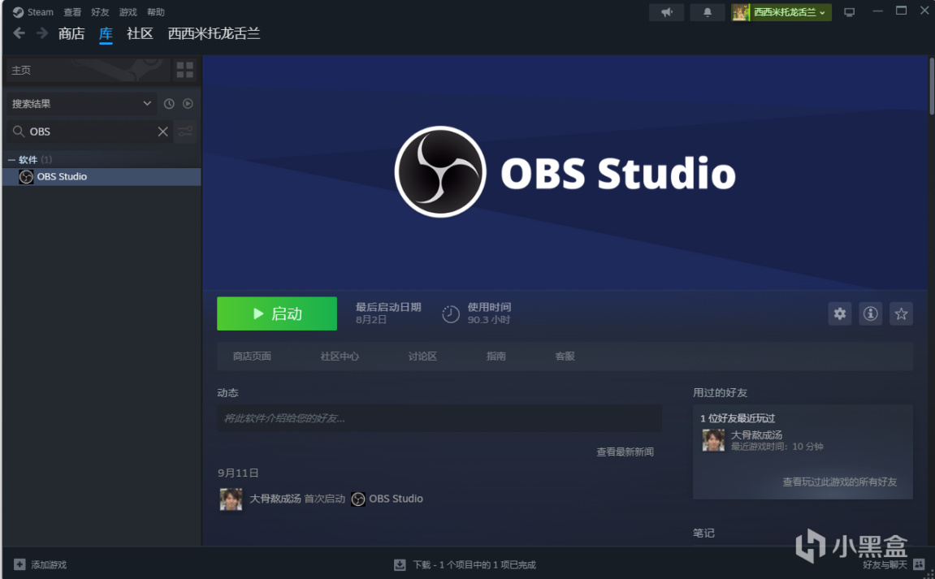Expand the 西西米托龙舌兰 account dropdown
Image resolution: width=935 pixels, height=579 pixels.
781,12
